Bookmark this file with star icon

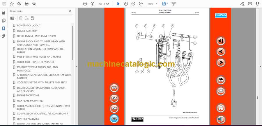12,4
